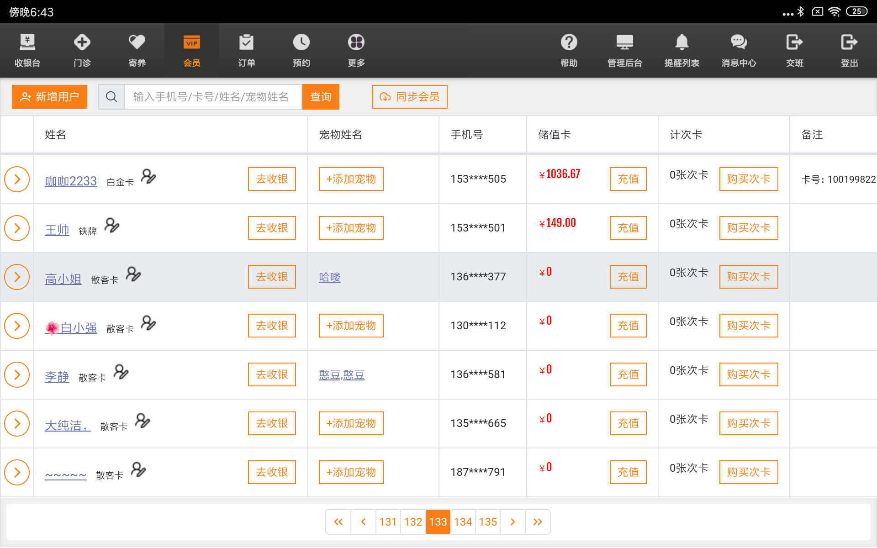Viewport: 877px width, 548px height.
Task: Go to page 132
Action: pyautogui.click(x=413, y=522)
